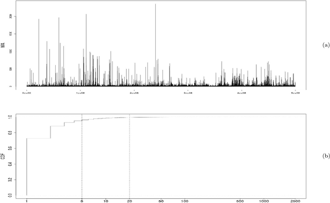Click x-axis tick 5 of CDF plot
This screenshot has height=203, width=330.
click(82, 201)
